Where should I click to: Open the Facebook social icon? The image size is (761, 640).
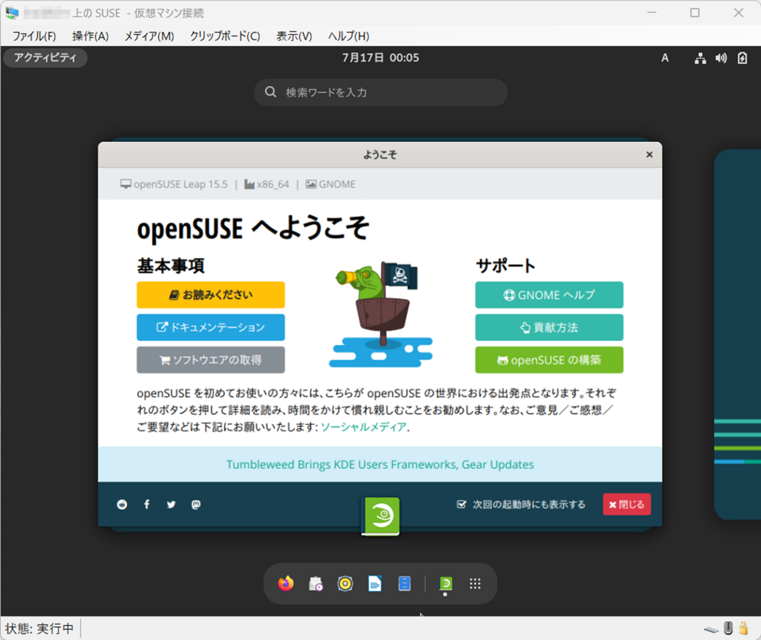point(146,504)
